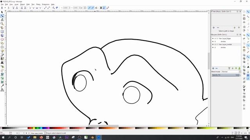The image size is (250, 140).
Task: Click the Cut scissors icon
Action: pyautogui.click(x=244, y=47)
